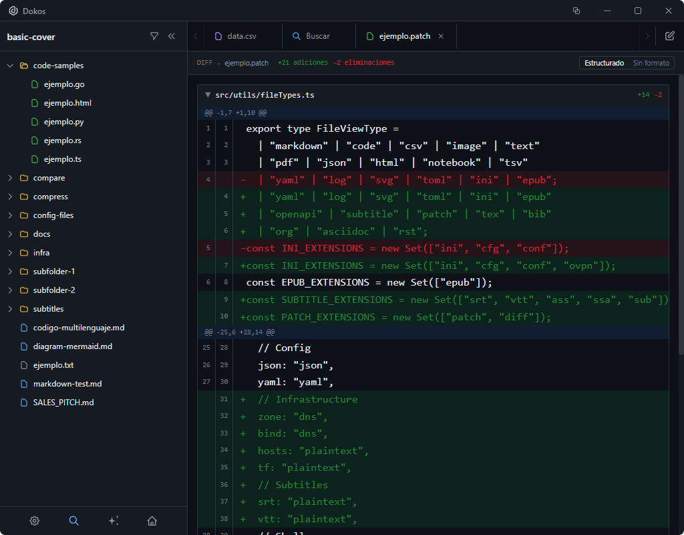The height and width of the screenshot is (535, 684).
Task: Open the AI sparkles icon
Action: (113, 521)
